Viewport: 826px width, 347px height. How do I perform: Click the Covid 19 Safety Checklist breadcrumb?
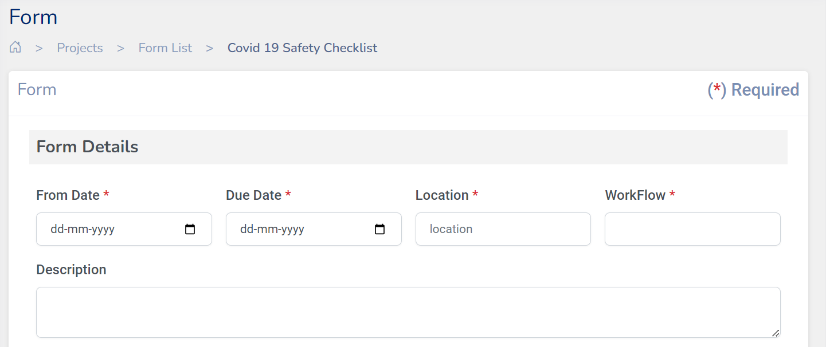302,48
